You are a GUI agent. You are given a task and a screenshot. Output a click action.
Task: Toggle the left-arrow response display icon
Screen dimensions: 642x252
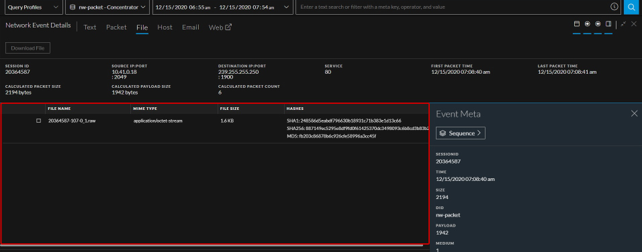[598, 24]
